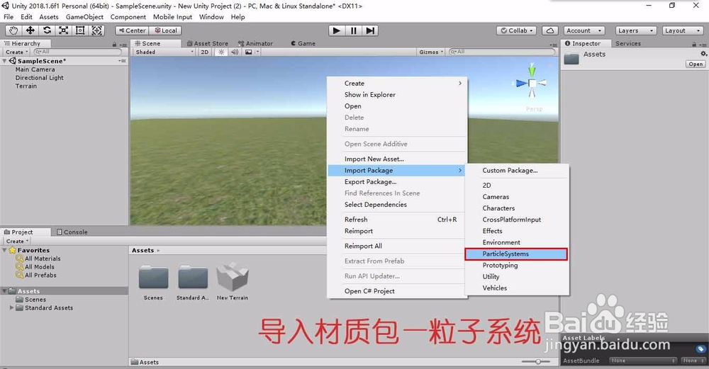Viewport: 709px width, 369px height.
Task: Select the Rect transform tool
Action: tap(80, 30)
